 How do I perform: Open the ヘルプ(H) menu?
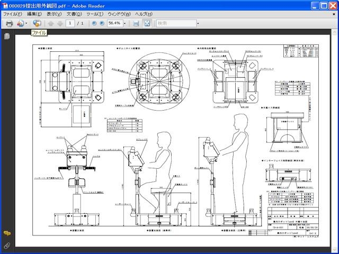(x=144, y=14)
